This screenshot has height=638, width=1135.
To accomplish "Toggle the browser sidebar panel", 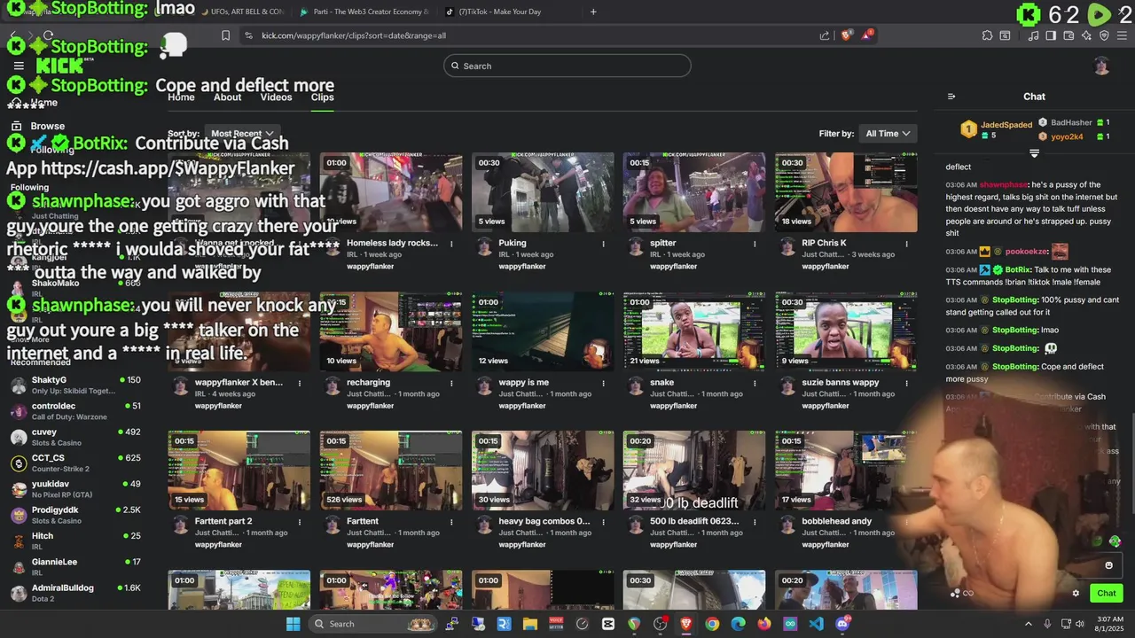I will point(1051,35).
